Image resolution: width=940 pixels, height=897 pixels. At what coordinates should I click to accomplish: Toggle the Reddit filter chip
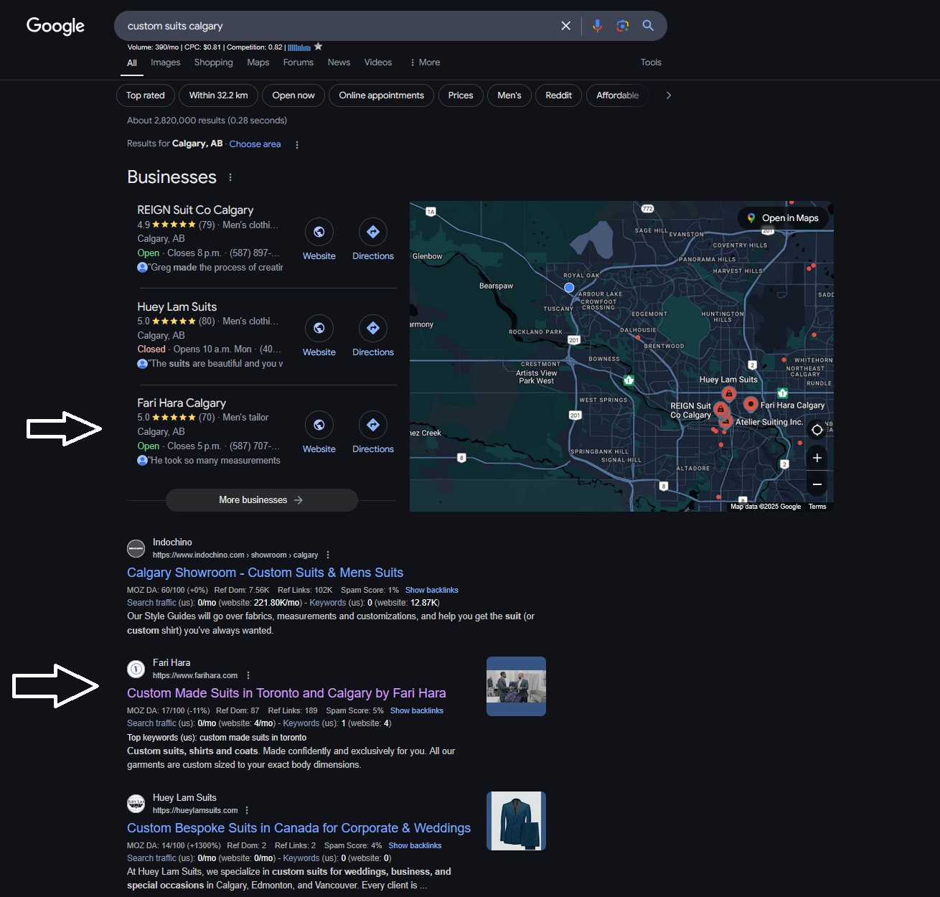558,95
